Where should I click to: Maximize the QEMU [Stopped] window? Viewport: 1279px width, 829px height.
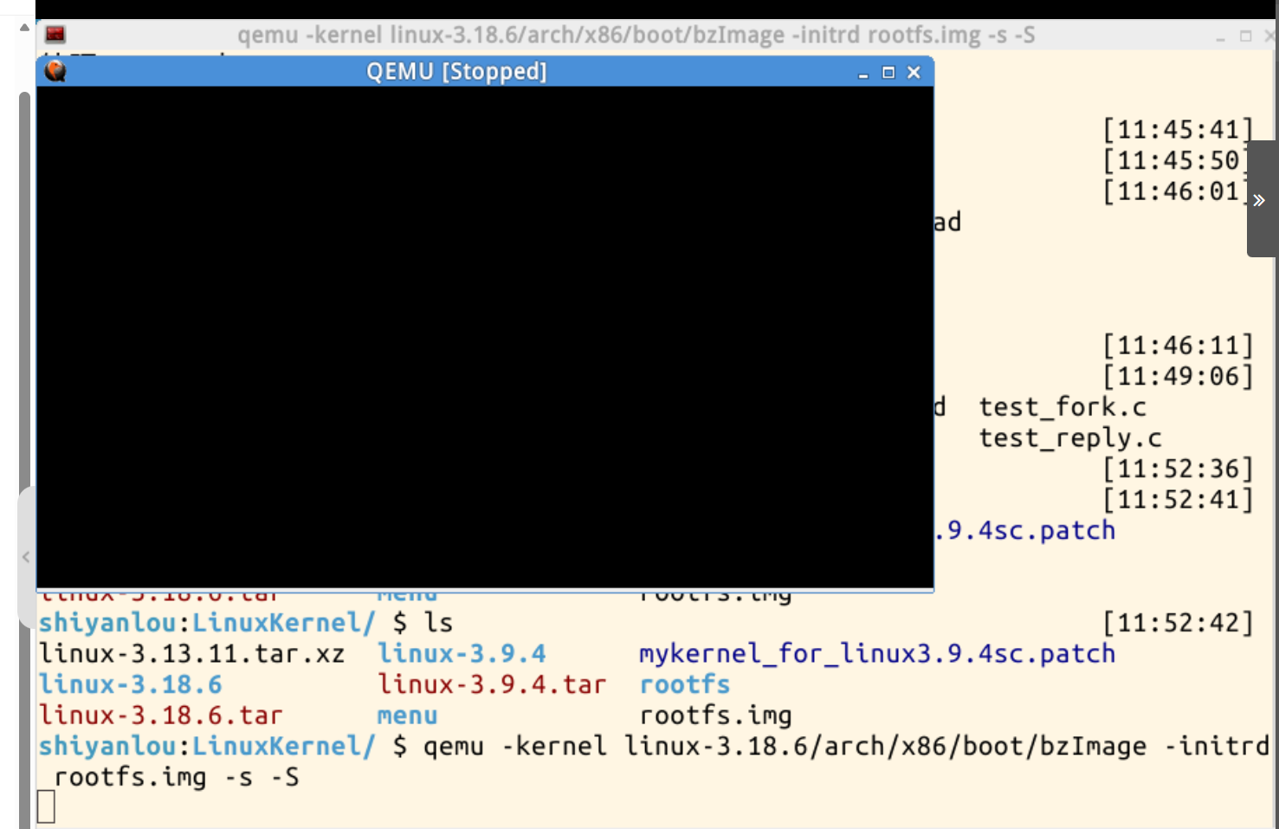[x=888, y=73]
